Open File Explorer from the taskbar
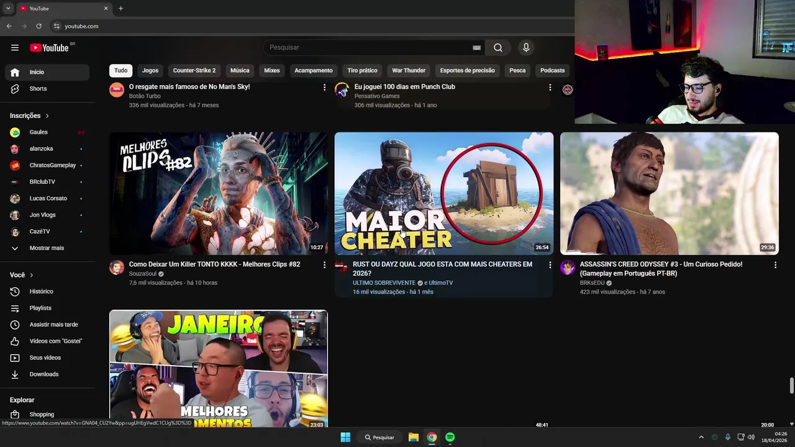 pos(413,437)
